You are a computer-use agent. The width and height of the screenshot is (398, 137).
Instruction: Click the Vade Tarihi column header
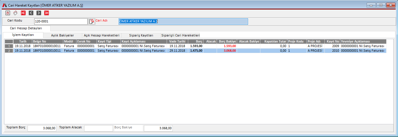(x=177, y=42)
